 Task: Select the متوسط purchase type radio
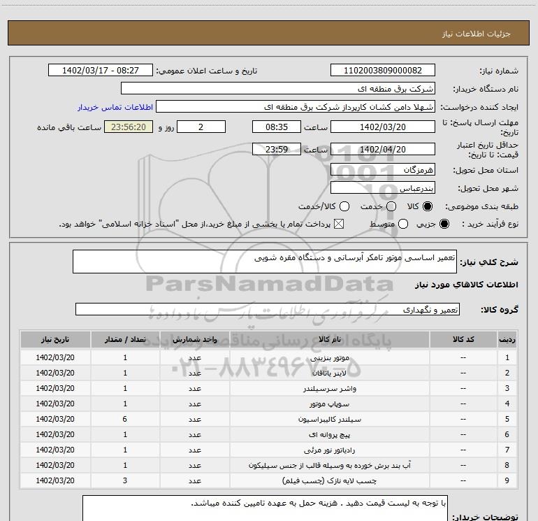[x=402, y=224]
